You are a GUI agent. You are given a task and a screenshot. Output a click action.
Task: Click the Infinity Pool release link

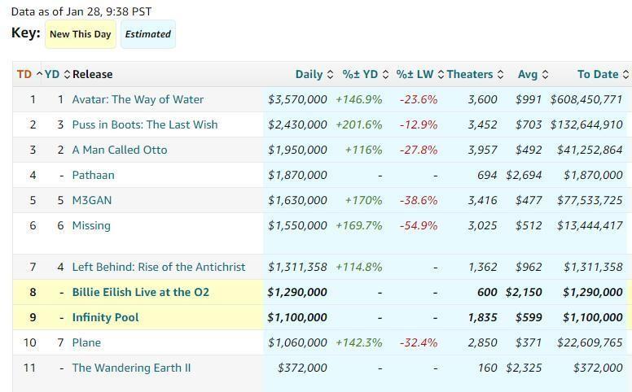point(105,317)
